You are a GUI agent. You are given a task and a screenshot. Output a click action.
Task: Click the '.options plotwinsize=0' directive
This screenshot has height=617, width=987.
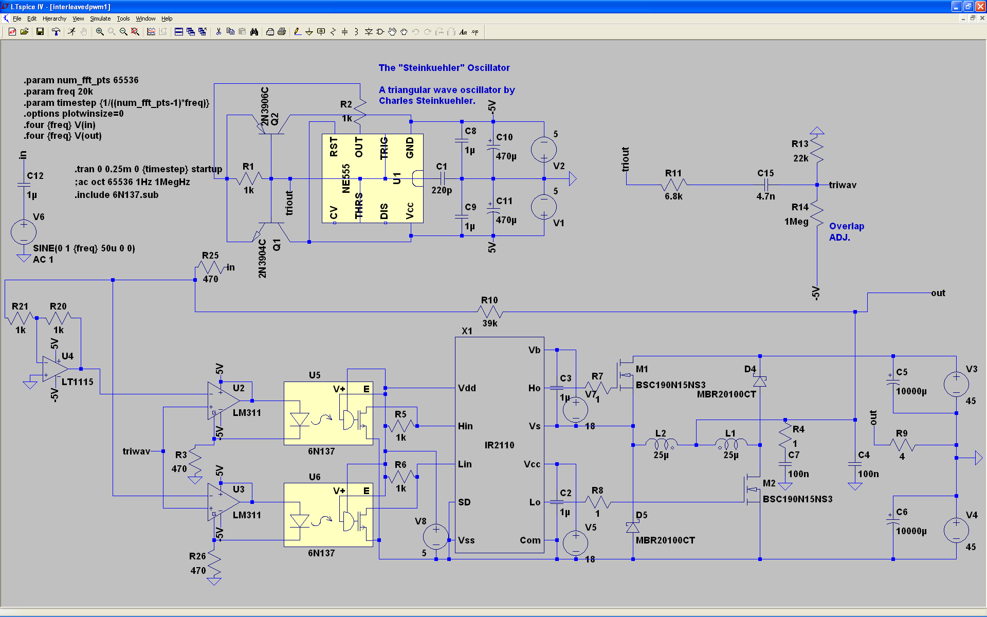click(x=74, y=114)
